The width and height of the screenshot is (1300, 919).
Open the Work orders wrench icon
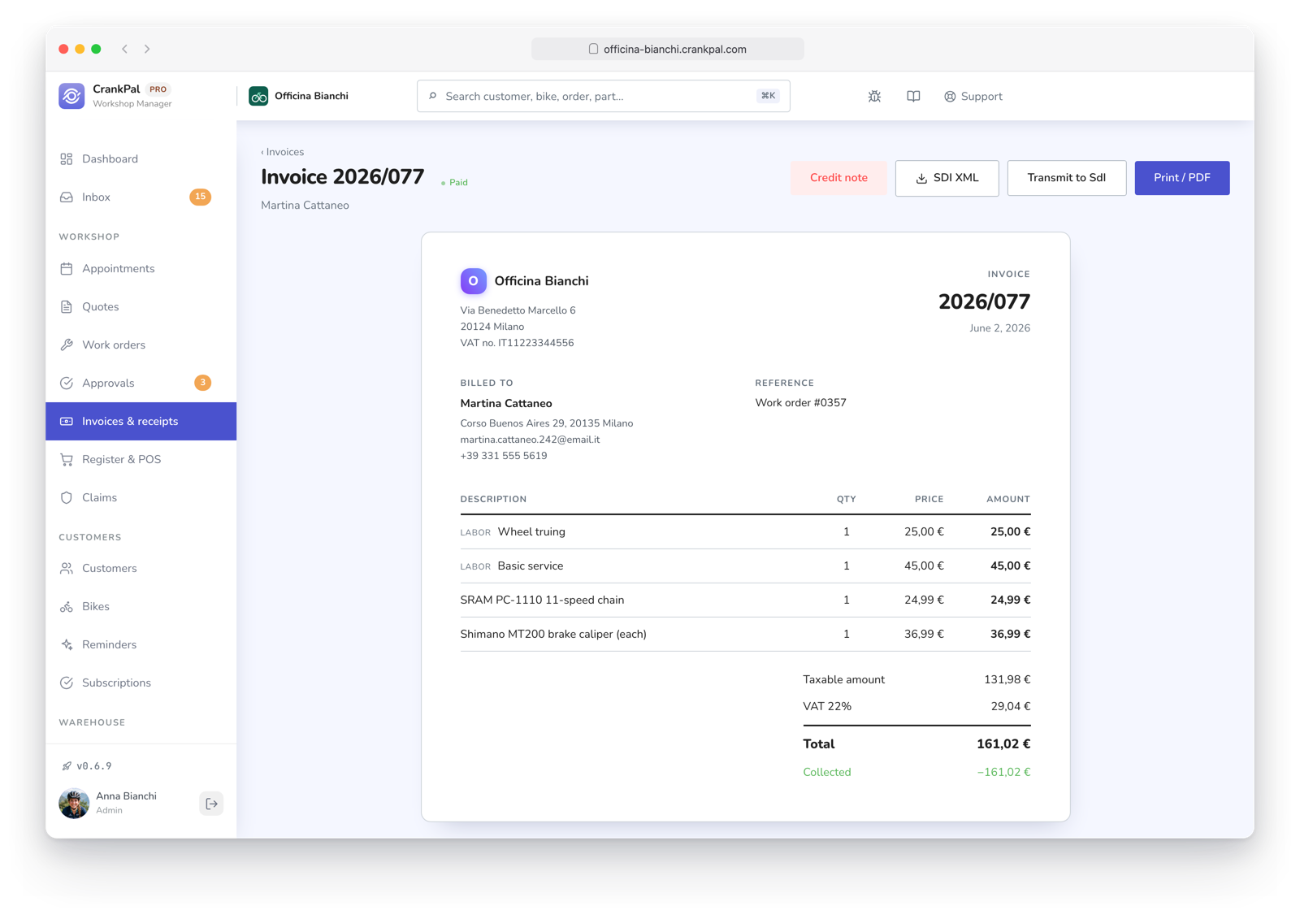pos(67,345)
